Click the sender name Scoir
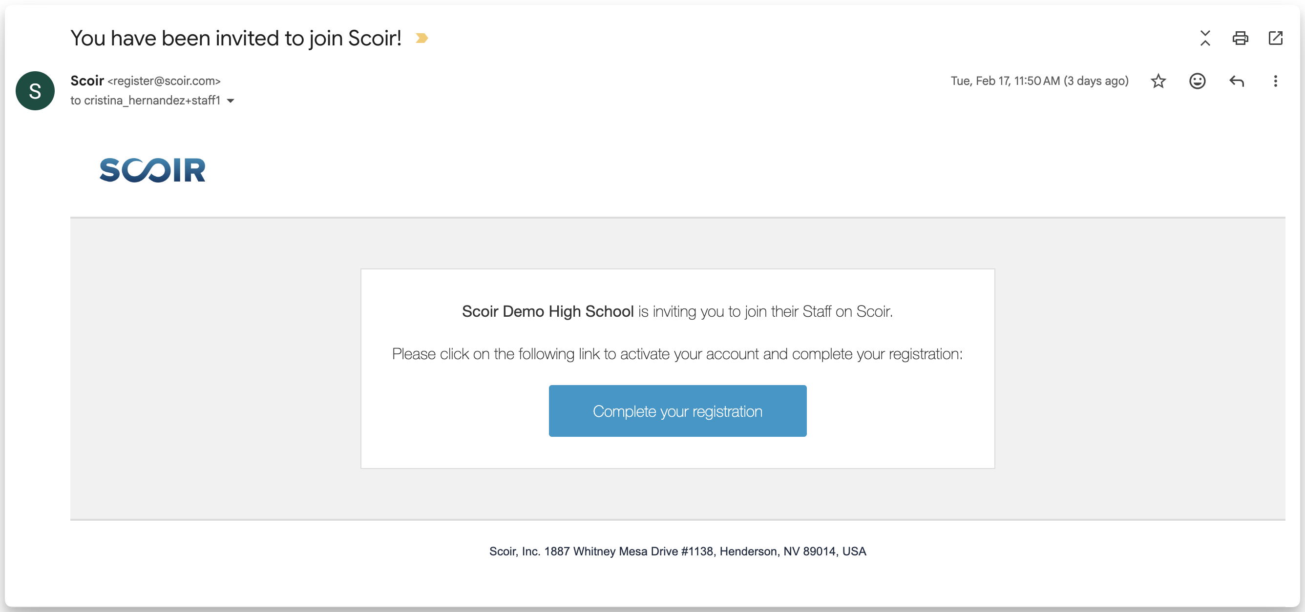 (87, 81)
